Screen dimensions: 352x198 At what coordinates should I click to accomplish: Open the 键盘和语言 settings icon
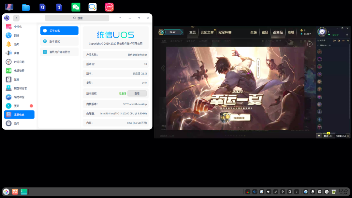pyautogui.click(x=8, y=88)
